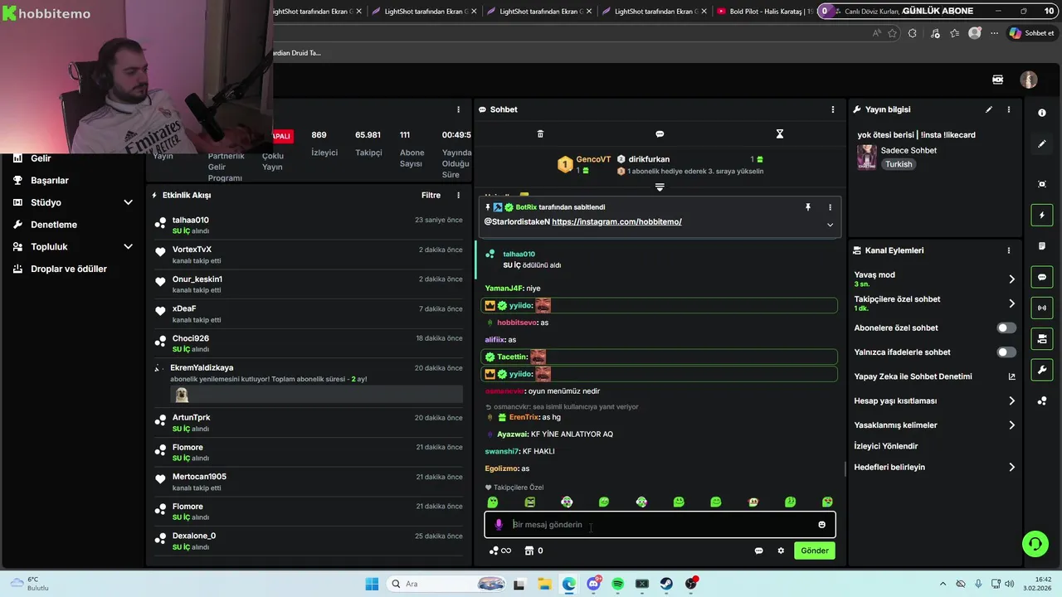Click the Sadece Sohbet category thumbnail
The height and width of the screenshot is (597, 1062).
point(867,158)
